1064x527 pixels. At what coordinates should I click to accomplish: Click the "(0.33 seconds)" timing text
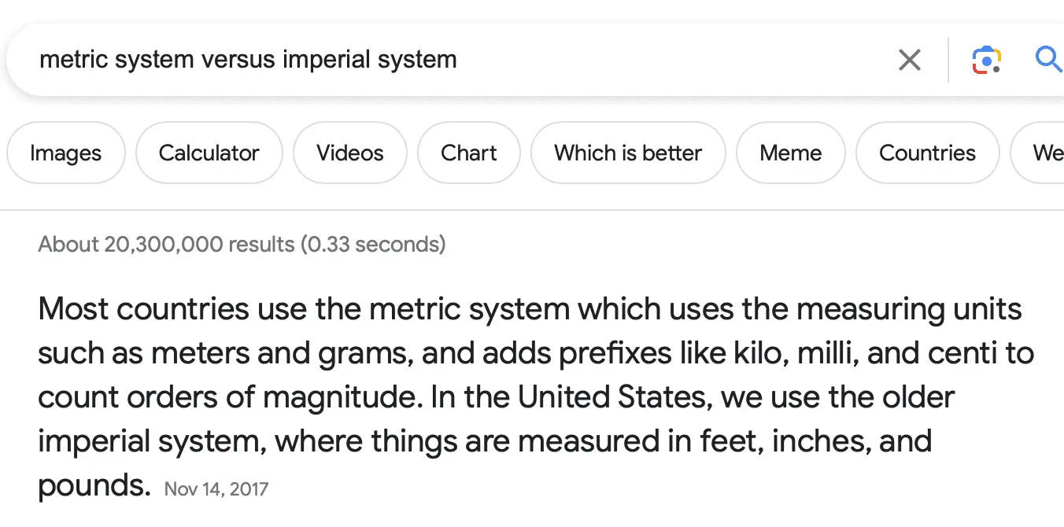[x=373, y=245]
